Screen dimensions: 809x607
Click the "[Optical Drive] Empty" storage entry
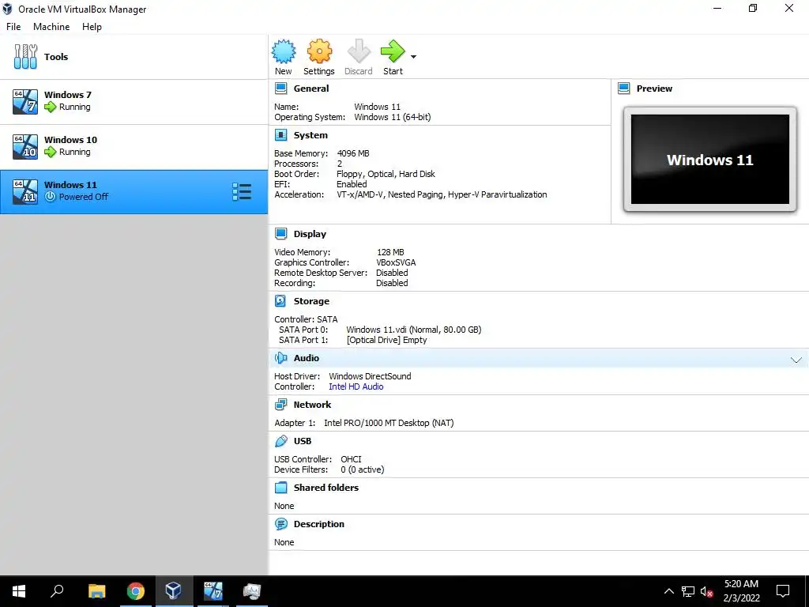pos(387,340)
